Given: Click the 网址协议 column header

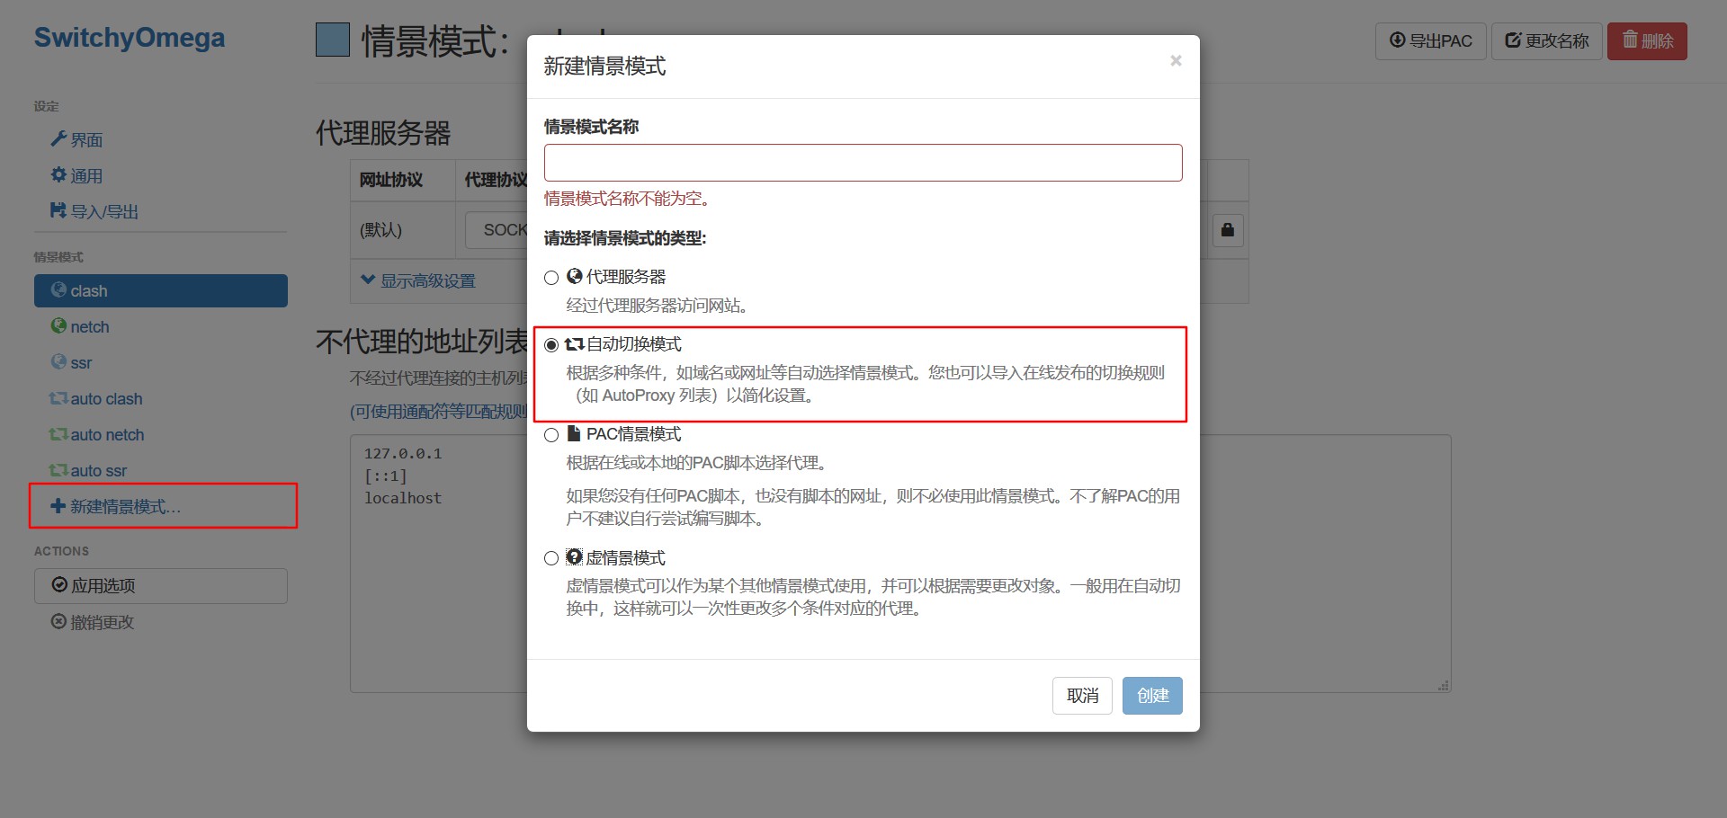Looking at the screenshot, I should pos(391,180).
